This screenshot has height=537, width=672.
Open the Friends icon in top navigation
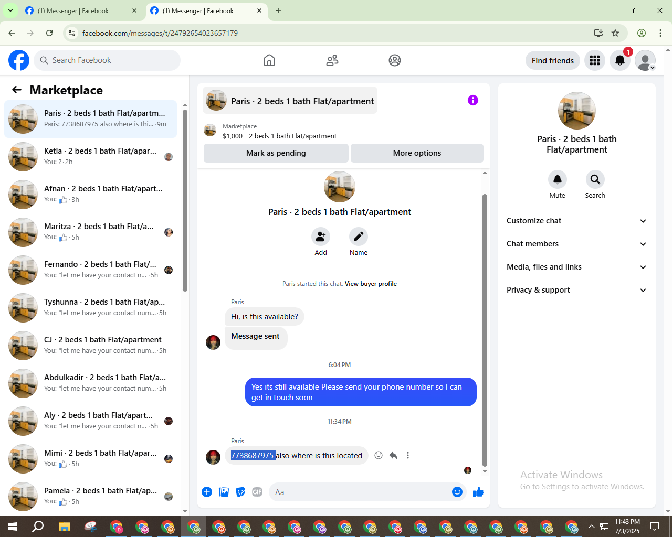click(x=332, y=60)
